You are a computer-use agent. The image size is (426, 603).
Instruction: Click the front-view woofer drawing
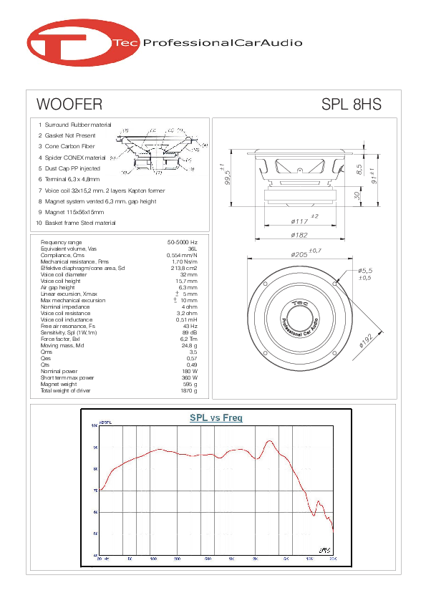300,319
